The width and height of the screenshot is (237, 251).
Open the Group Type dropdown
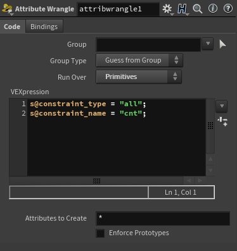tap(139, 60)
